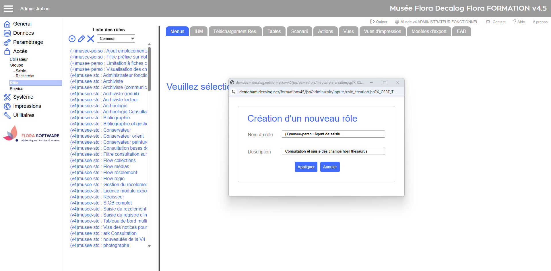Click the Quitter link

tap(379, 22)
